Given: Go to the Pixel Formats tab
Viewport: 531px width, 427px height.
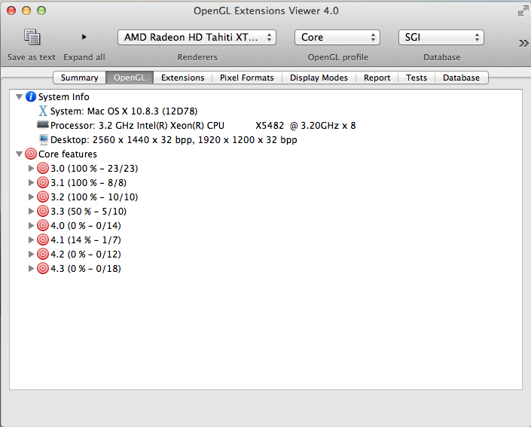Looking at the screenshot, I should pos(246,78).
